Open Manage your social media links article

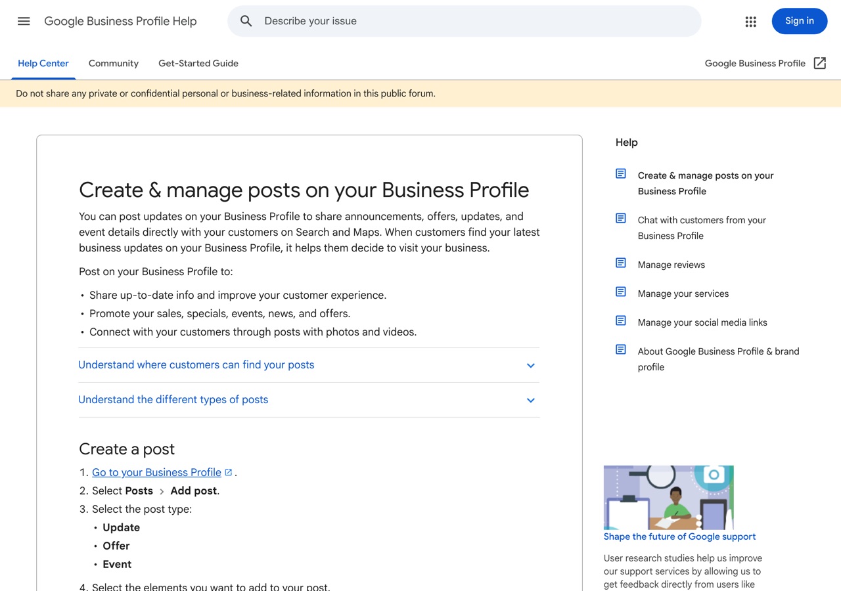702,322
